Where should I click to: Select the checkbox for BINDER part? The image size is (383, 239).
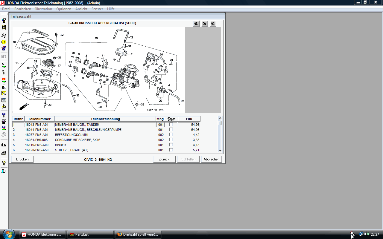(x=171, y=145)
